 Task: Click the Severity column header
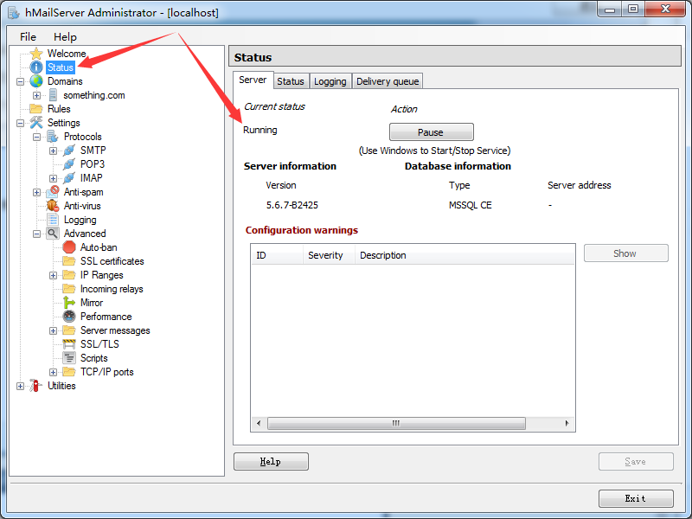click(326, 255)
